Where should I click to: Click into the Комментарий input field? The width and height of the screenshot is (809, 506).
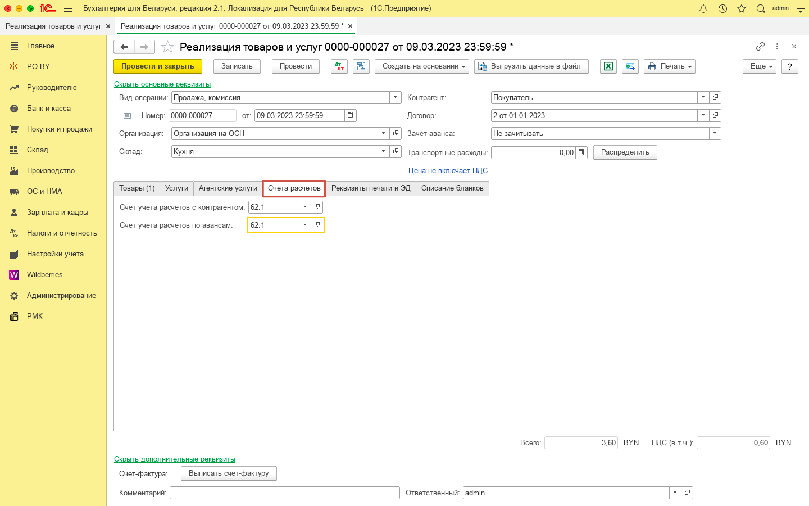pyautogui.click(x=284, y=493)
